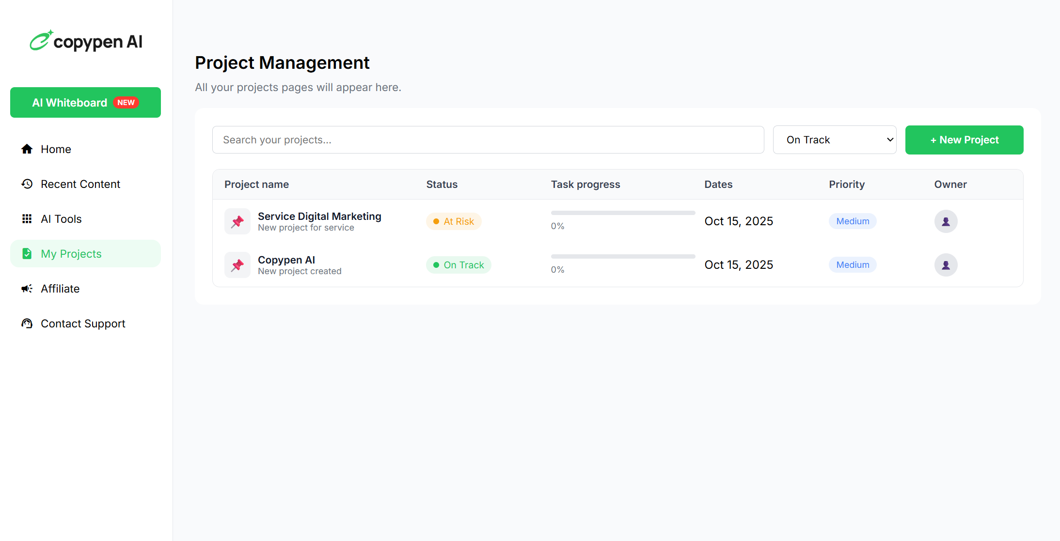Open AI Tools via the grid icon
1060x541 pixels.
(x=27, y=218)
